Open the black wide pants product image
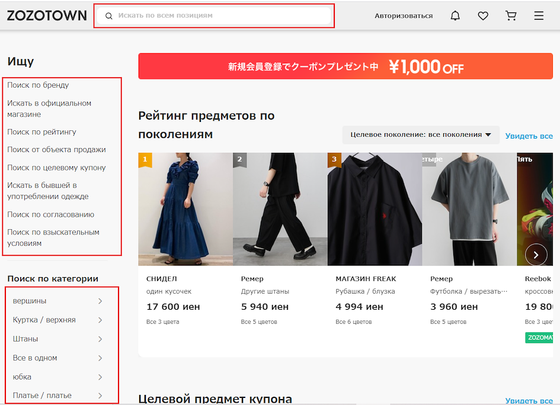Image resolution: width=560 pixels, height=405 pixels. click(x=280, y=209)
